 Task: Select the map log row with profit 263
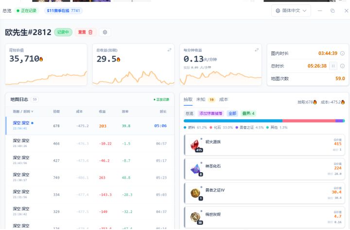(x=90, y=178)
